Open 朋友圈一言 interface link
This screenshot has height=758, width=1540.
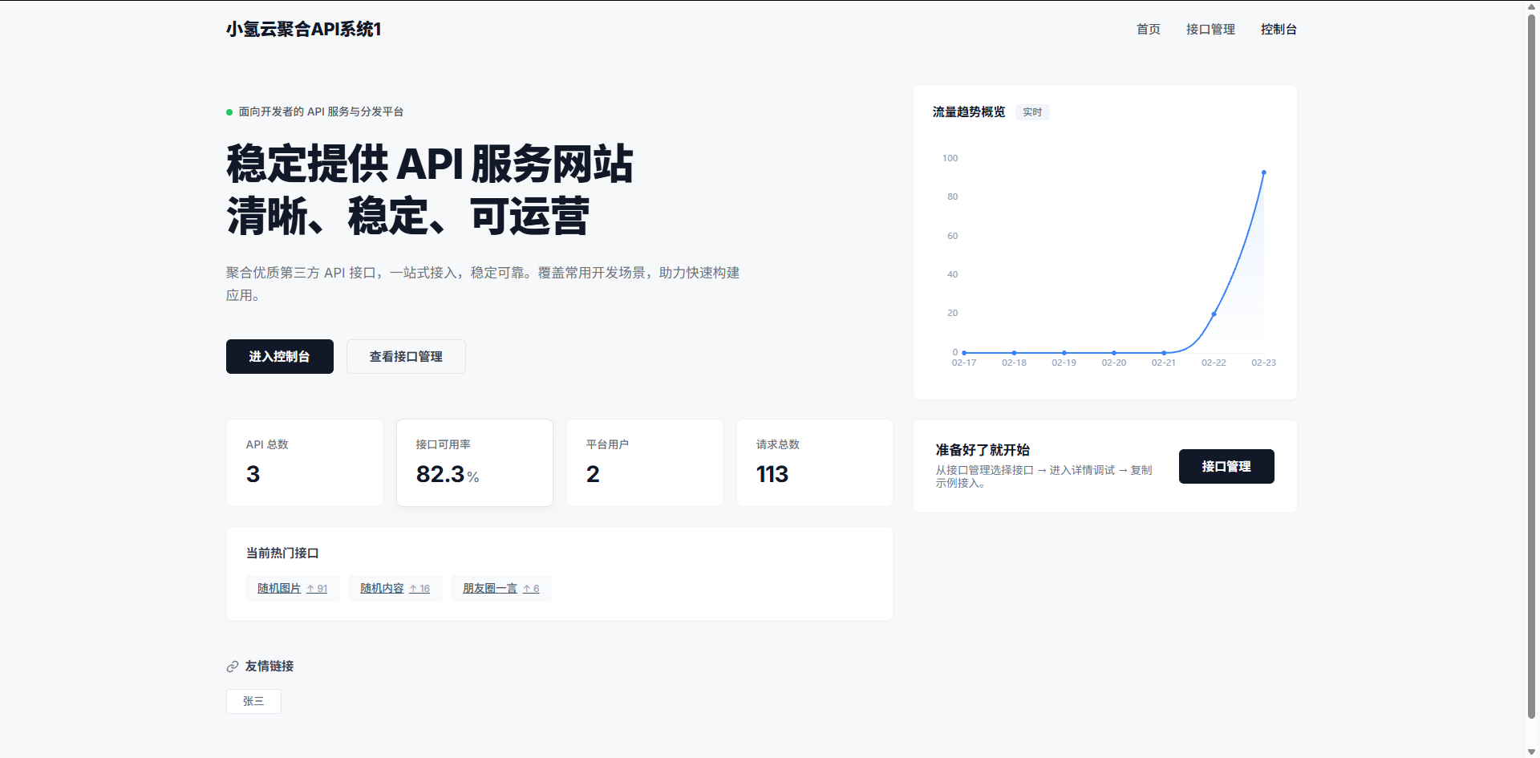[x=488, y=588]
